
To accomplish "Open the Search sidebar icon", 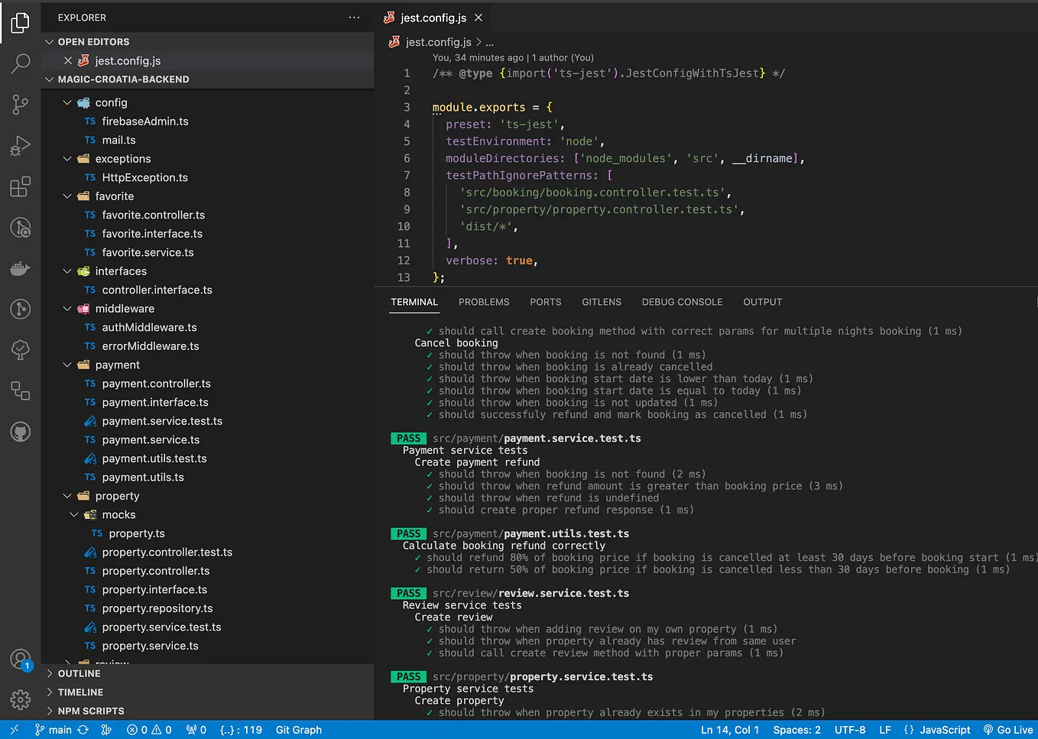I will pyautogui.click(x=20, y=63).
